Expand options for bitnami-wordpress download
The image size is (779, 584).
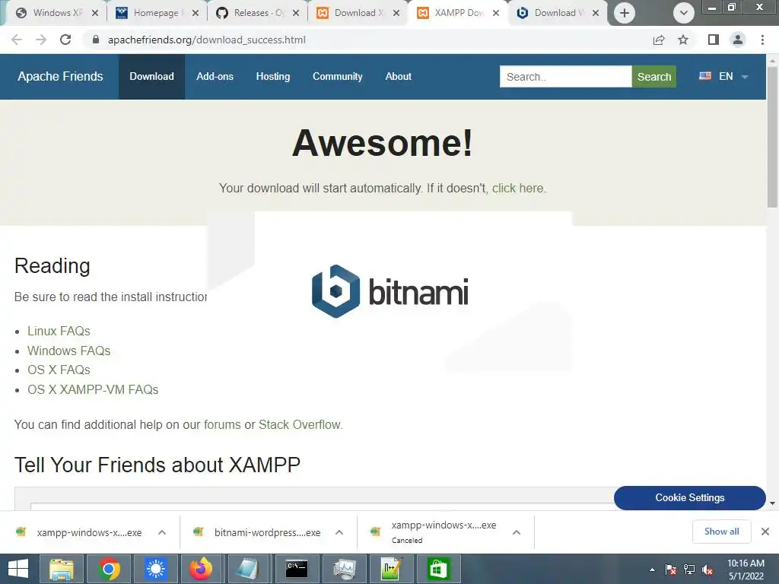point(339,532)
